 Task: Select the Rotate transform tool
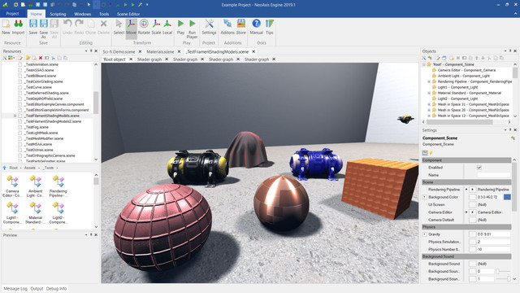coord(144,27)
